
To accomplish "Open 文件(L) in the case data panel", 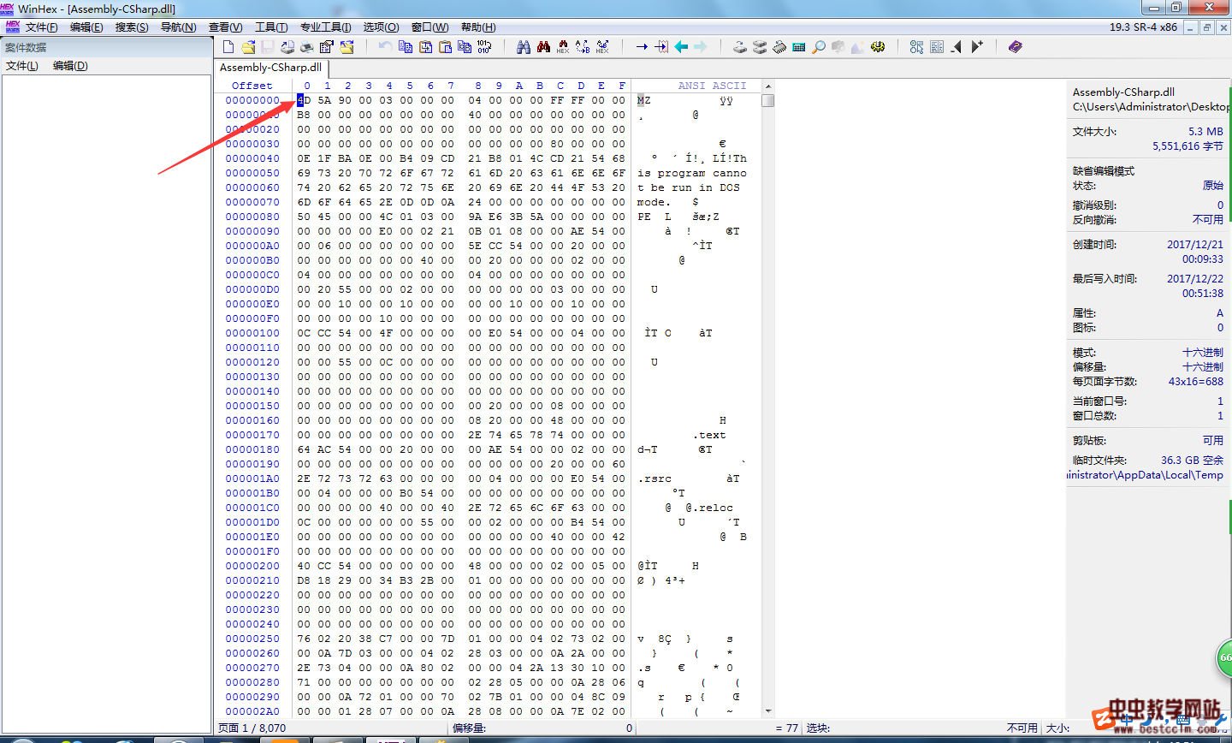I will (22, 66).
